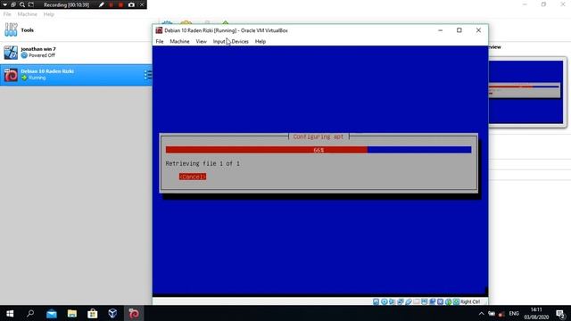
Task: Open the Windows Start menu
Action: coord(10,313)
